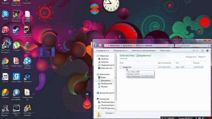Select the AVS Video ReMaker icon
The width and height of the screenshot is (212, 119).
[27, 110]
